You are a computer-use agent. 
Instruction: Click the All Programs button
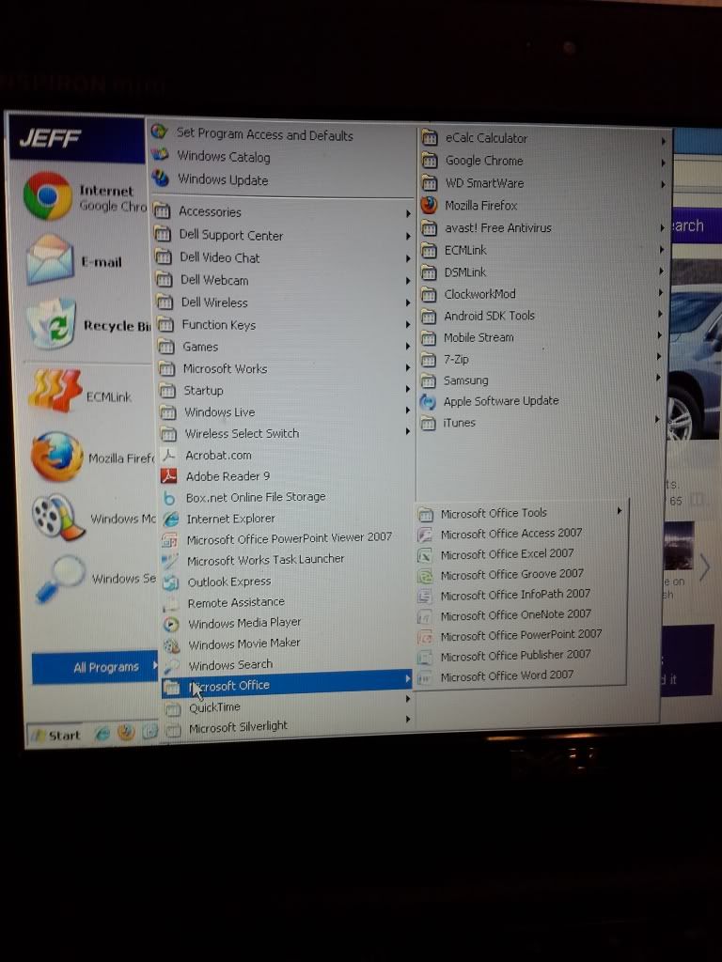point(95,667)
